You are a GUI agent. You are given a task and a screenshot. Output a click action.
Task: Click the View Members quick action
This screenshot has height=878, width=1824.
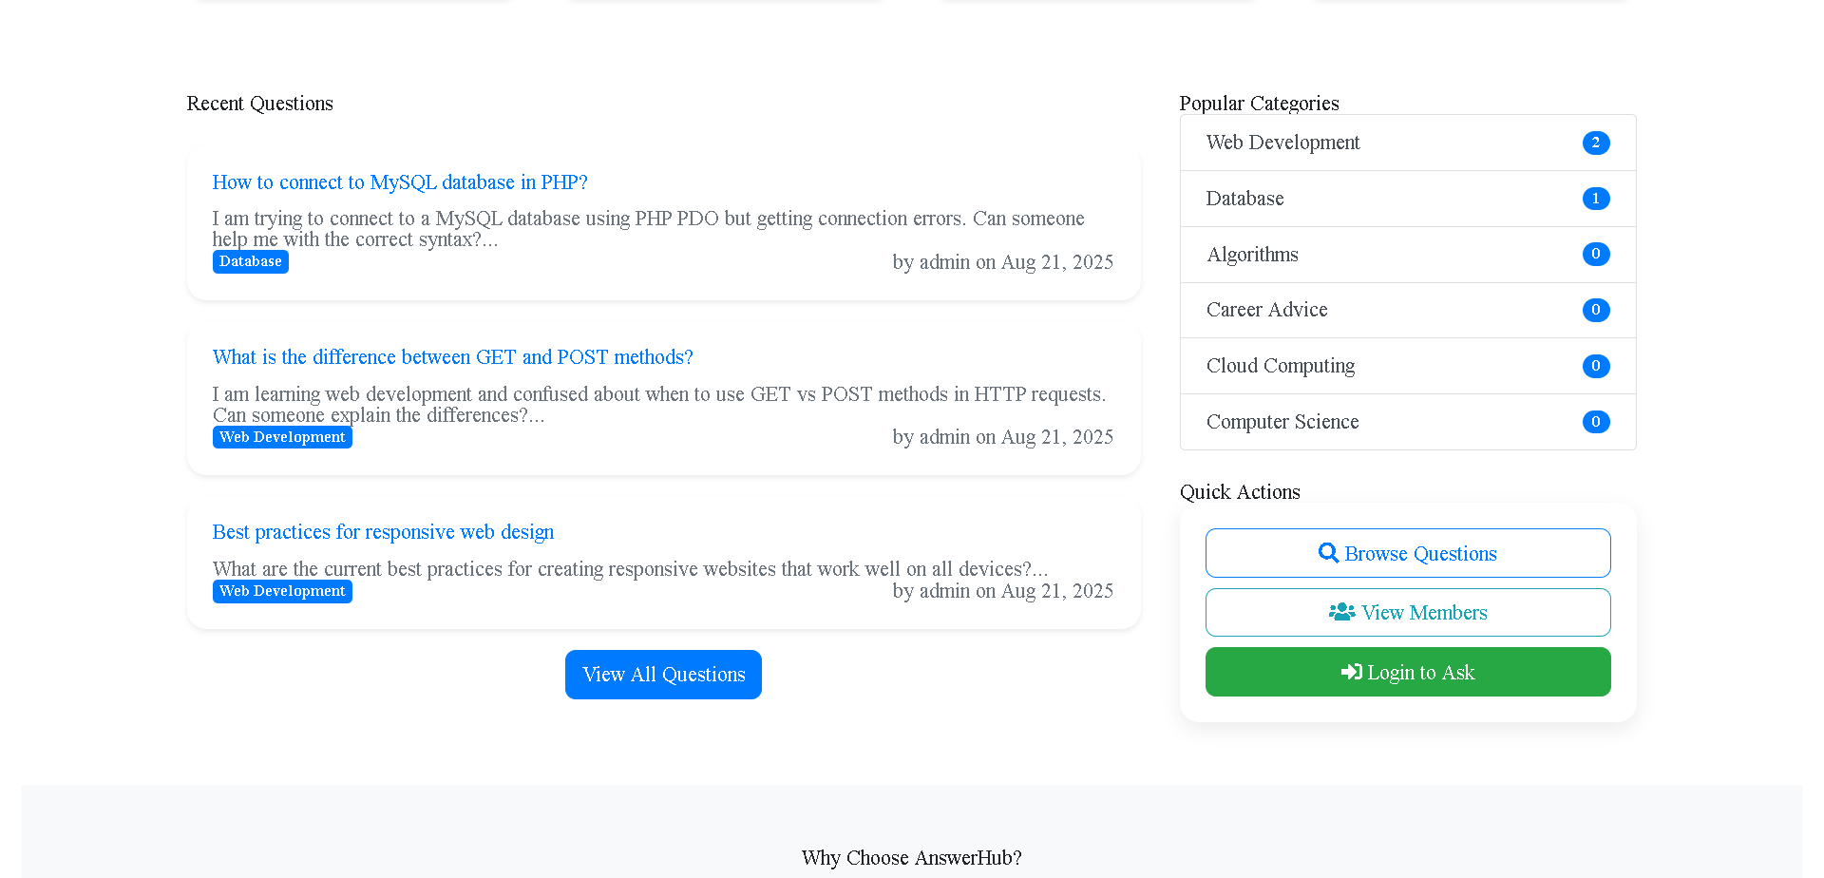(x=1407, y=612)
